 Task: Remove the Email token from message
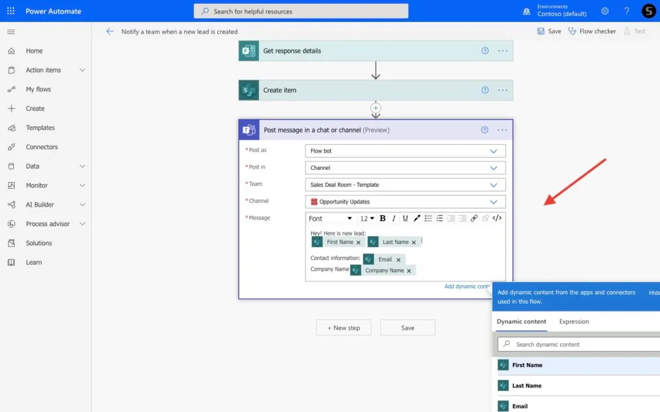pyautogui.click(x=398, y=260)
